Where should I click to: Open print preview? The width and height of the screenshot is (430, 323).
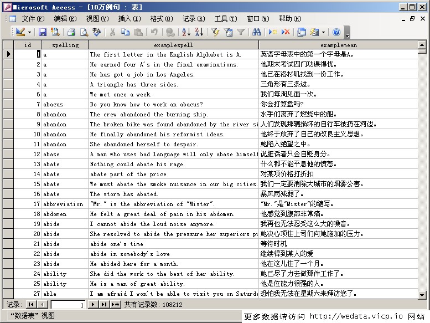[84, 32]
